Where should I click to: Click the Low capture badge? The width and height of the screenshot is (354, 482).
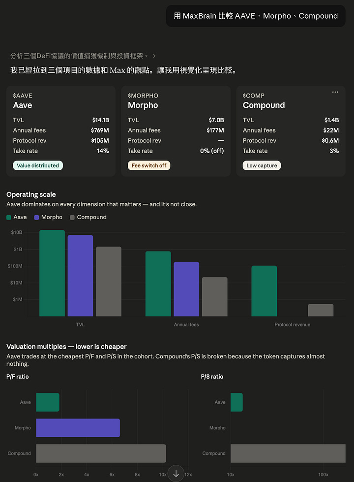pos(262,165)
